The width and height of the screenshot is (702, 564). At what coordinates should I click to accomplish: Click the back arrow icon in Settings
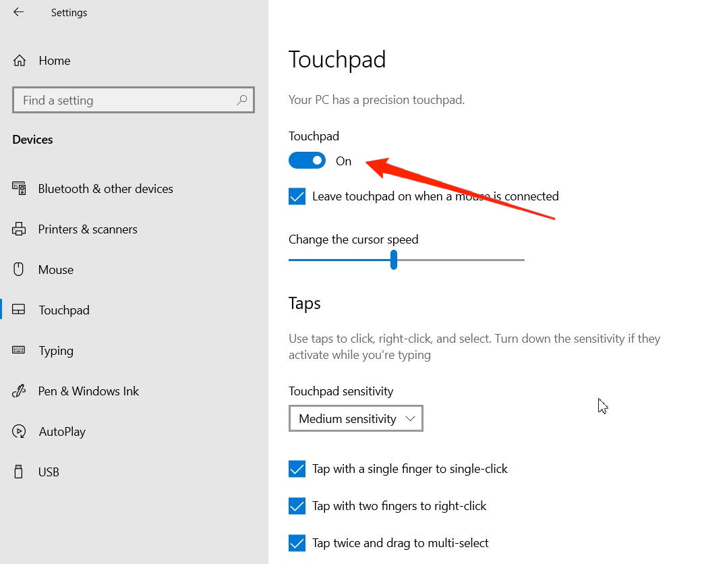point(18,12)
